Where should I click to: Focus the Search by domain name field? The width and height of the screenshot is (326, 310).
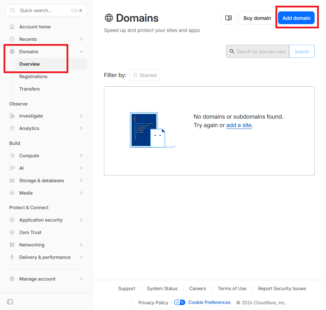coord(258,51)
